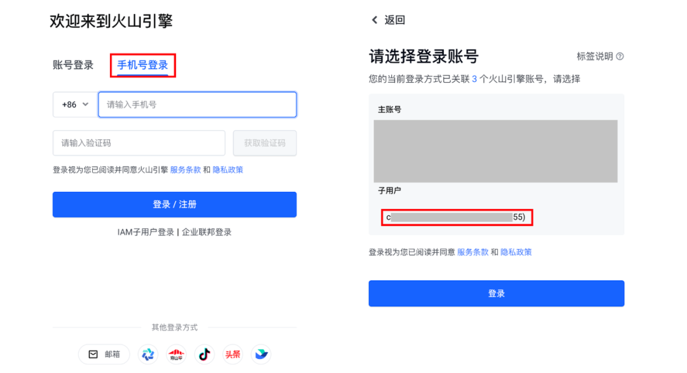Click the back arrow beside 返回

coord(375,20)
